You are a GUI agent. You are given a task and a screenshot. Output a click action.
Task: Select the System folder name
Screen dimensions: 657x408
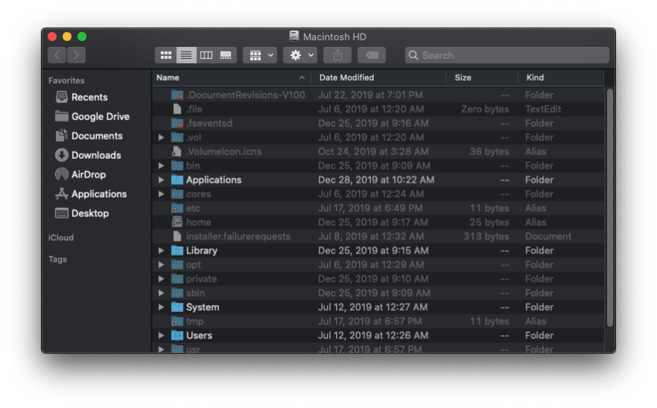point(202,307)
